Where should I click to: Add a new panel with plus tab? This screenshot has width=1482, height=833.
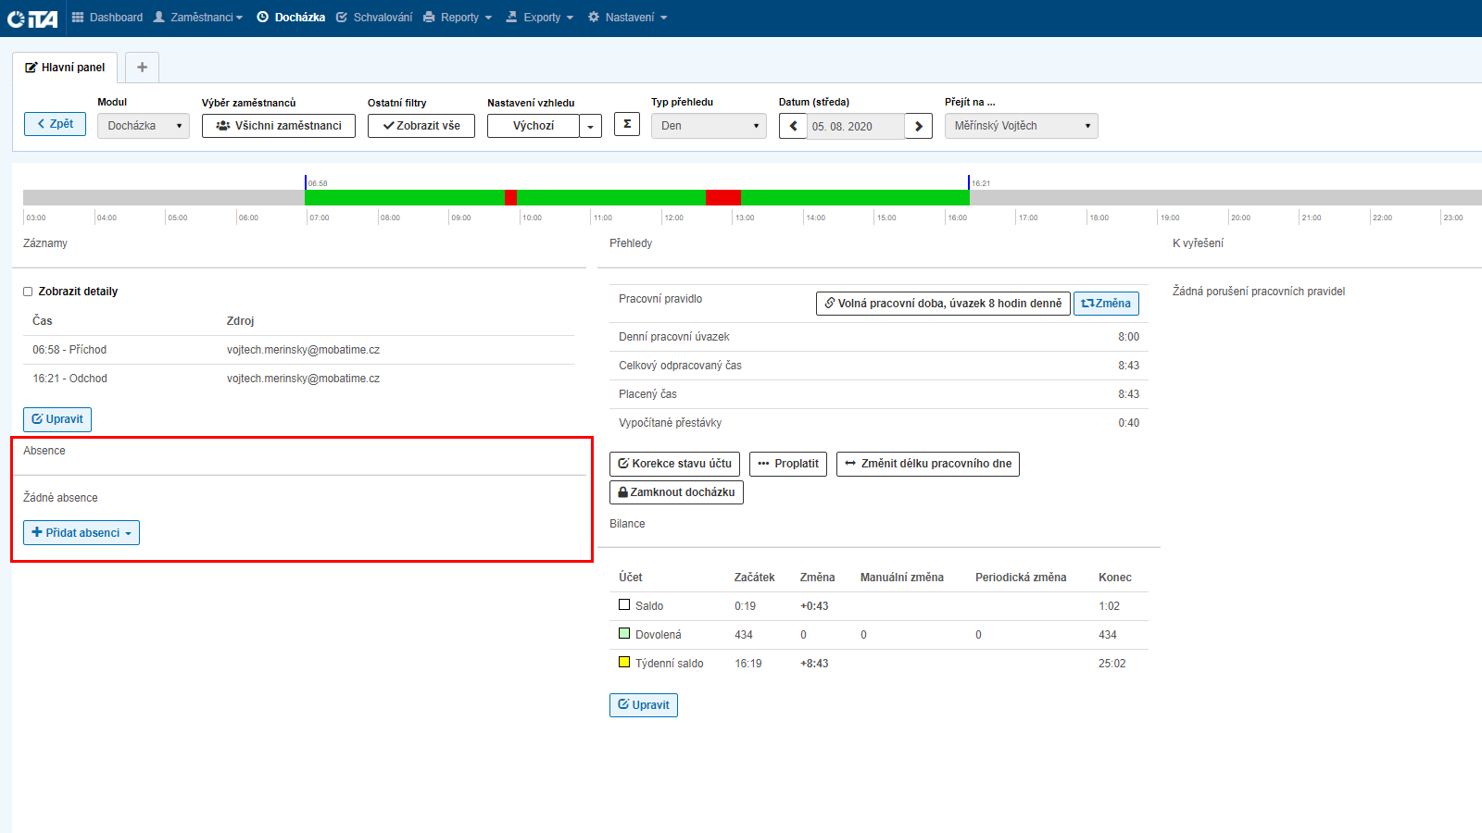142,68
